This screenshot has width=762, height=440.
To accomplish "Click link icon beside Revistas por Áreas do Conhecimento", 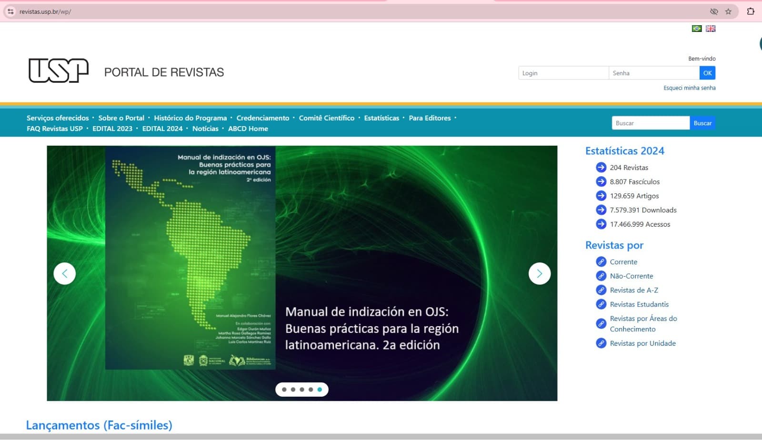I will (601, 324).
